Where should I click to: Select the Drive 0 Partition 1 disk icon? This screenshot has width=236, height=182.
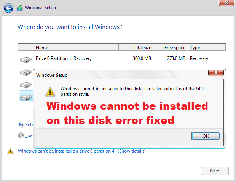26,60
